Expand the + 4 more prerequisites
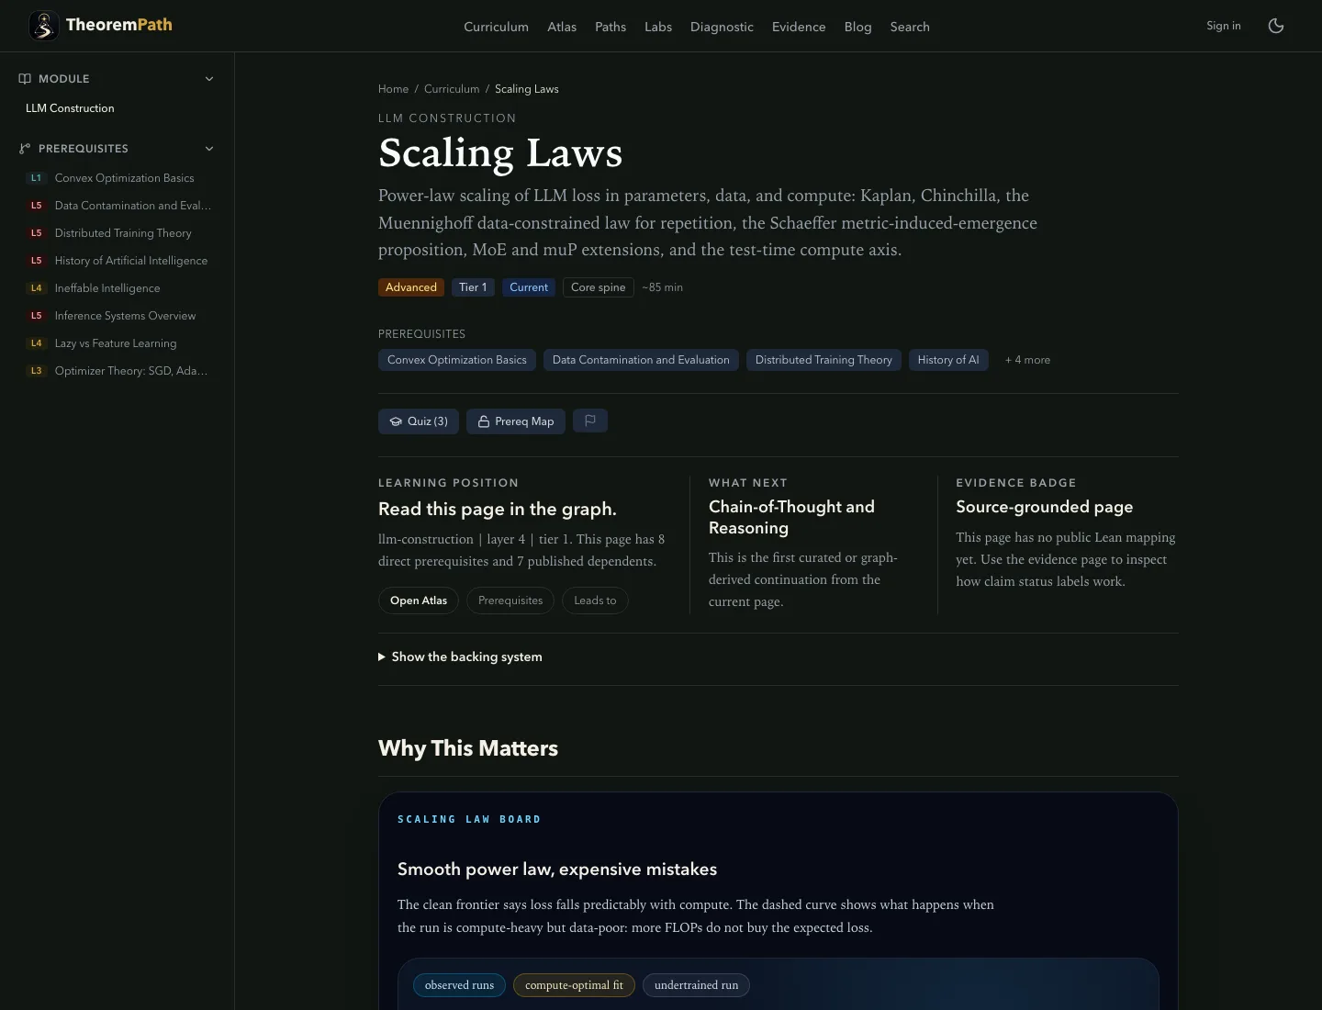Screen dimensions: 1322x1010 pos(1027,360)
